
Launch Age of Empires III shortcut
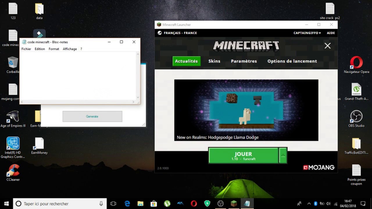click(13, 119)
